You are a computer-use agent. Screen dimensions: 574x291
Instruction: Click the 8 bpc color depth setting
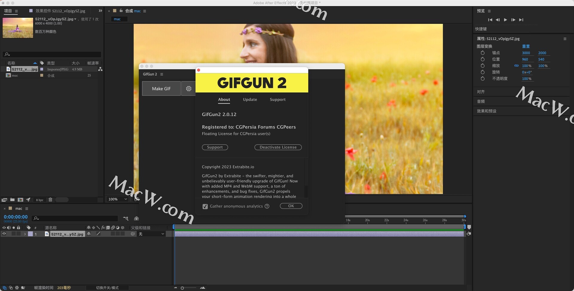point(40,200)
